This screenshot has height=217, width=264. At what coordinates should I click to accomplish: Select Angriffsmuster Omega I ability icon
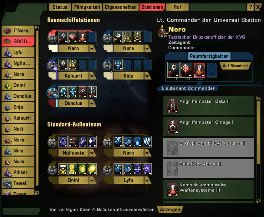pos(173,127)
